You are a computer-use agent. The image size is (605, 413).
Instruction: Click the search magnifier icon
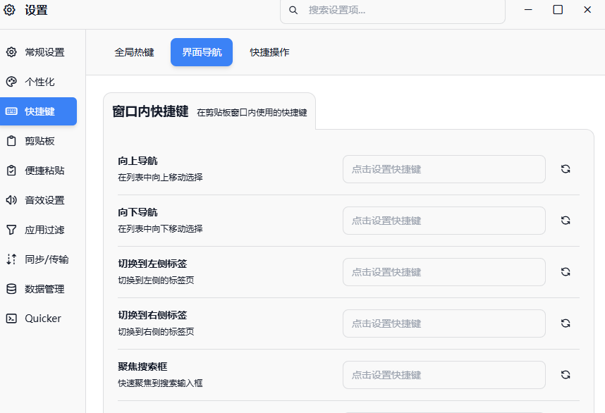[x=293, y=10]
